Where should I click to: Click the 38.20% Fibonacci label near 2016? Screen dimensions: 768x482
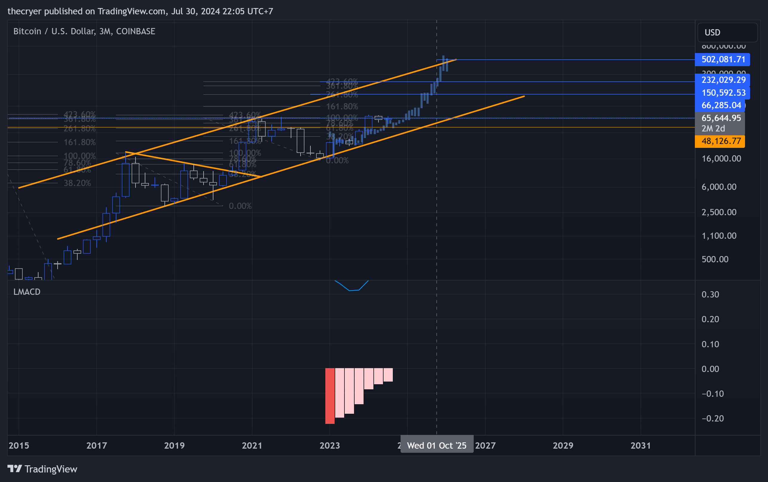coord(77,183)
